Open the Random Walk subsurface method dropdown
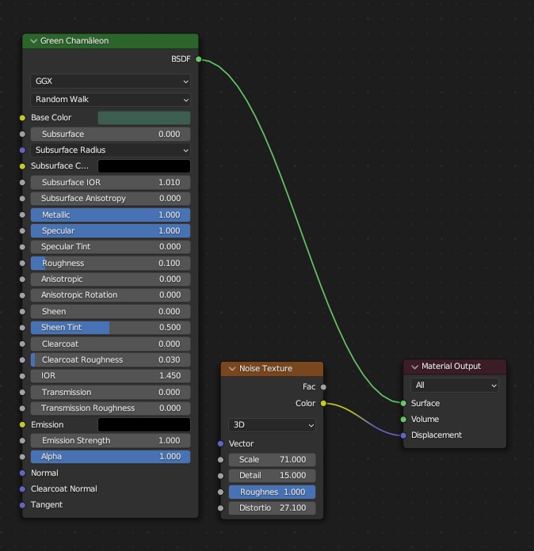The width and height of the screenshot is (534, 551). [x=110, y=100]
